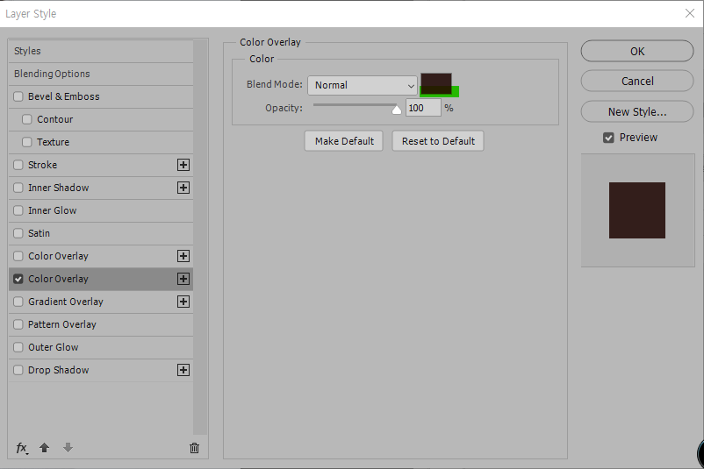The height and width of the screenshot is (469, 704).
Task: Add a Color Overlay via unchecked row's plus
Action: (183, 256)
